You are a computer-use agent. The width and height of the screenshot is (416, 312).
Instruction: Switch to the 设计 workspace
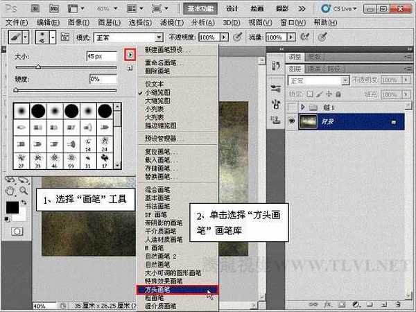(x=232, y=8)
